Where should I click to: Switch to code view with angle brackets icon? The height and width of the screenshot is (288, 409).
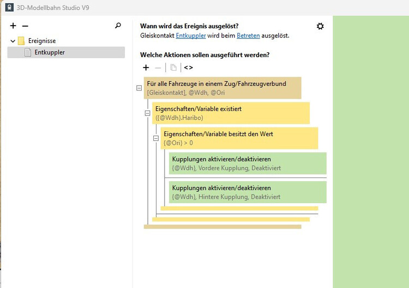click(188, 68)
